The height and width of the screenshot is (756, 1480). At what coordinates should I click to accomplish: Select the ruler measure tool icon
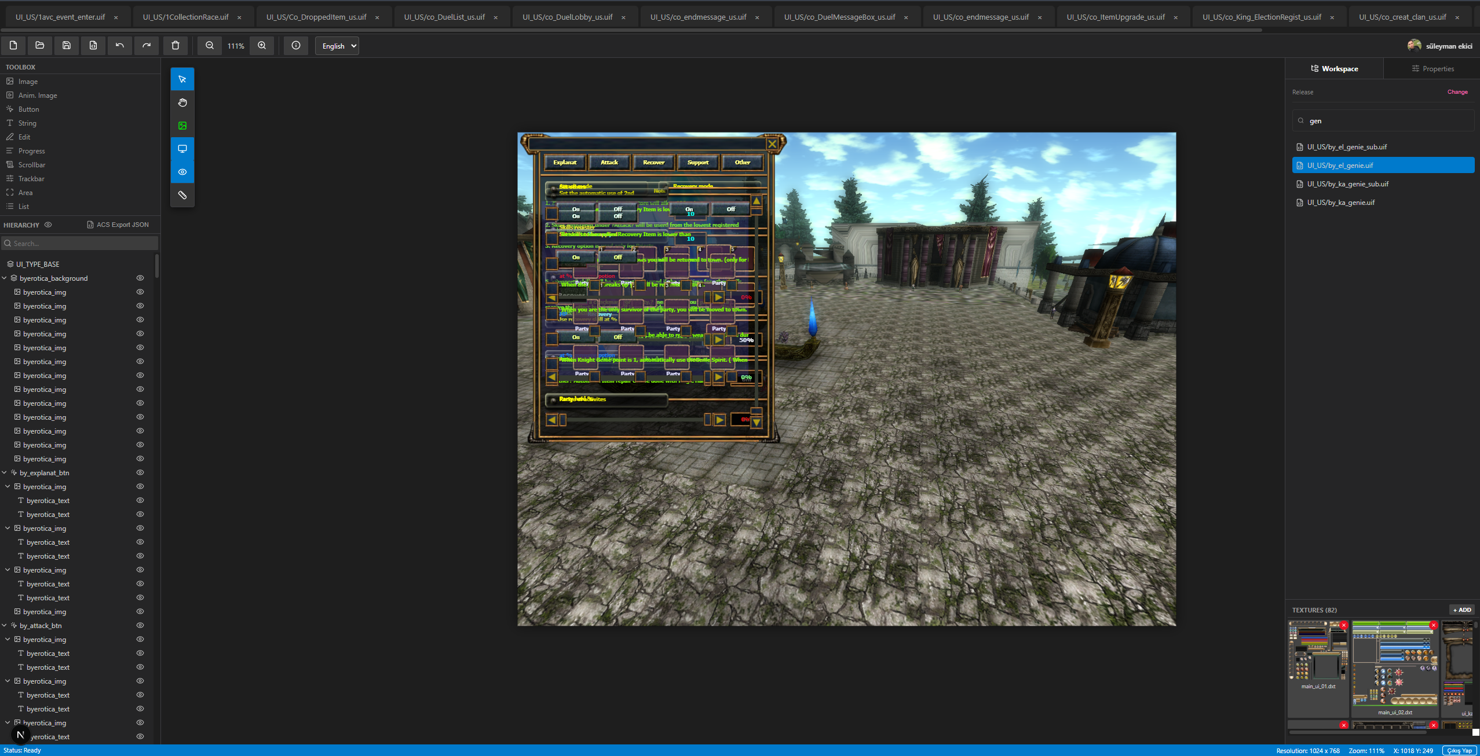182,195
